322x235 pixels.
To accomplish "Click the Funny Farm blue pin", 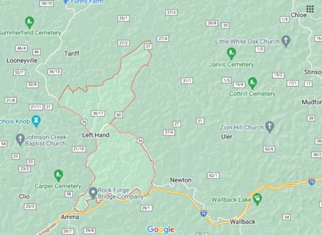I will click(x=66, y=1).
